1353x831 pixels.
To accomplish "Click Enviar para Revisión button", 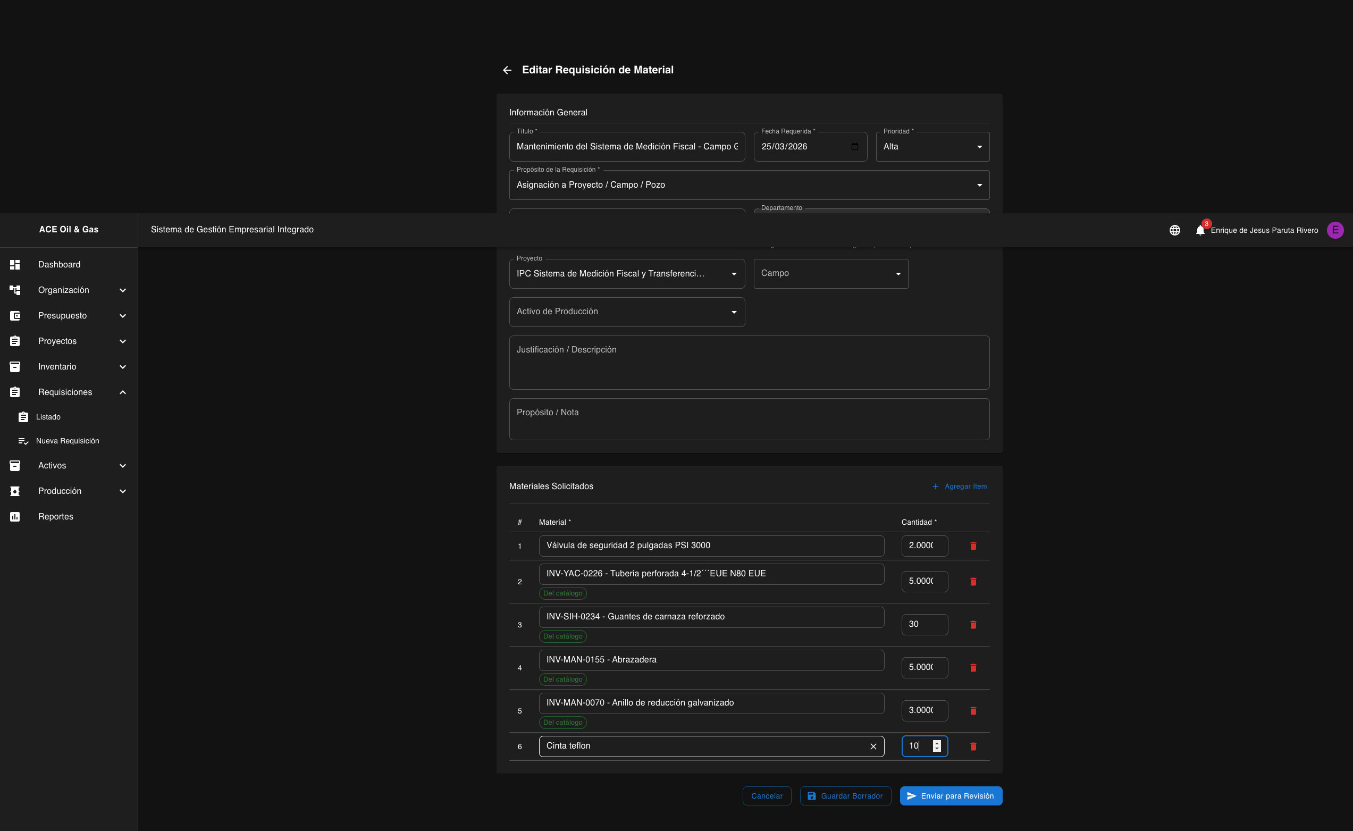I will [950, 796].
